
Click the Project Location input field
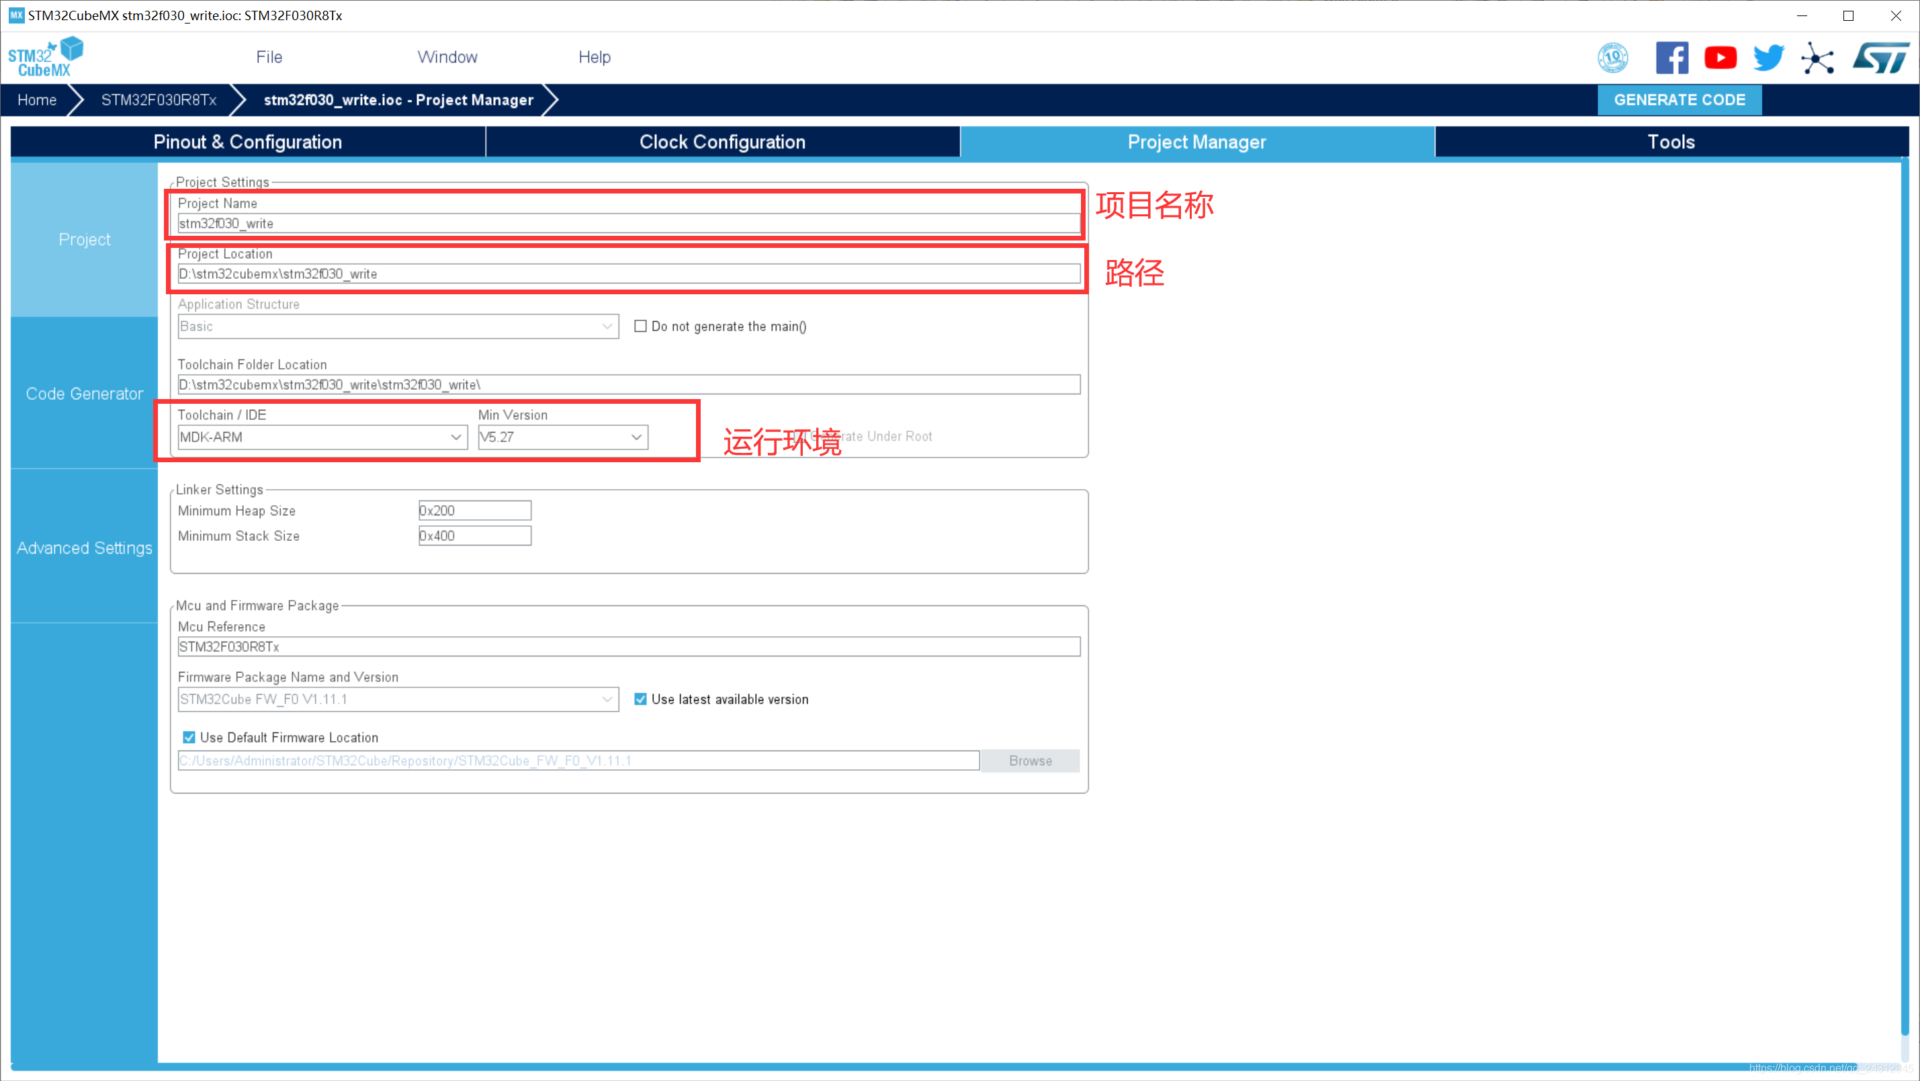click(629, 274)
